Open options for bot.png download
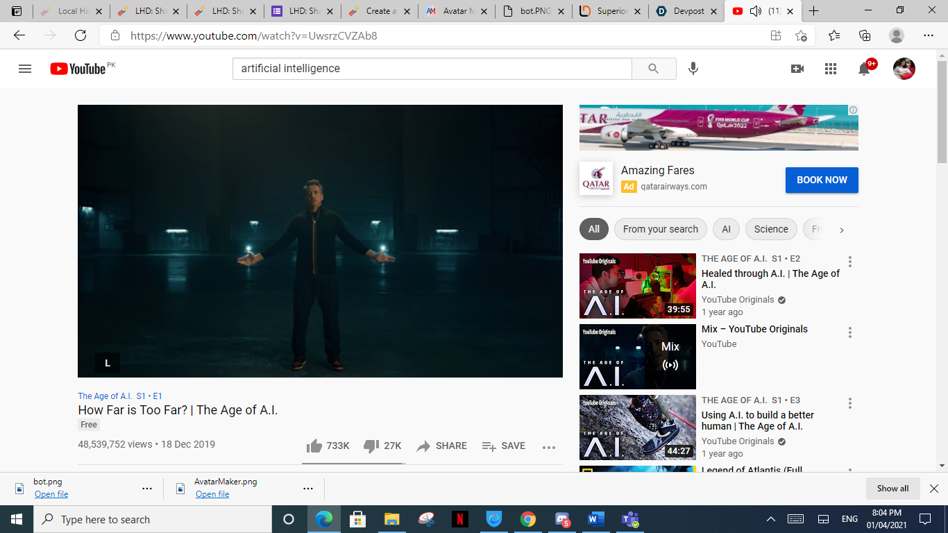The height and width of the screenshot is (533, 948). click(147, 489)
